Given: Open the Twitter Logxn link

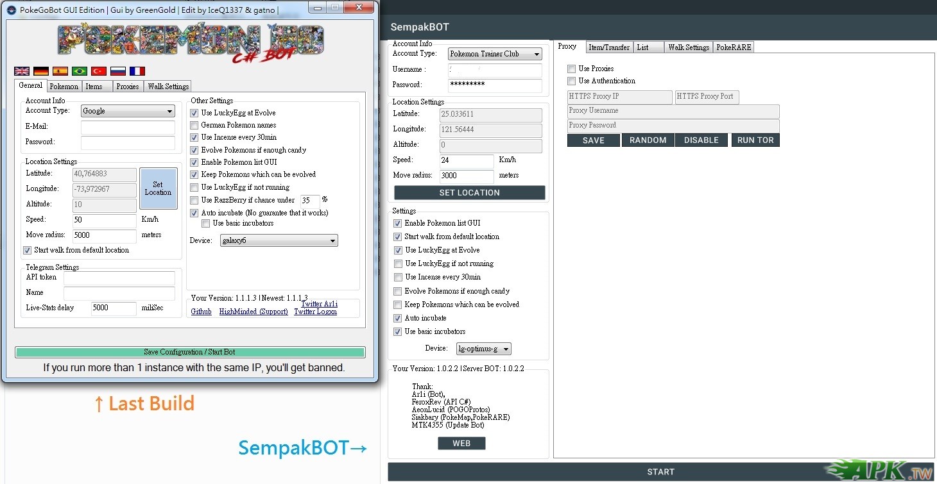Looking at the screenshot, I should click(x=315, y=312).
